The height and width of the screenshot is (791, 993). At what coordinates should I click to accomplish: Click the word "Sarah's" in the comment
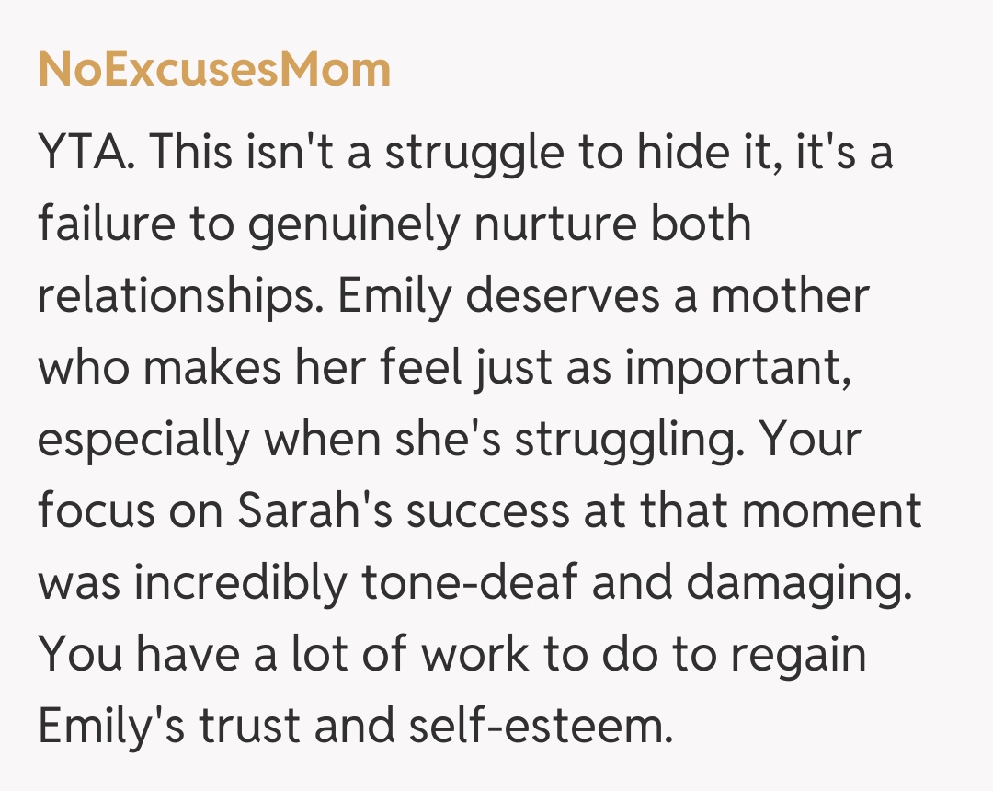(317, 510)
